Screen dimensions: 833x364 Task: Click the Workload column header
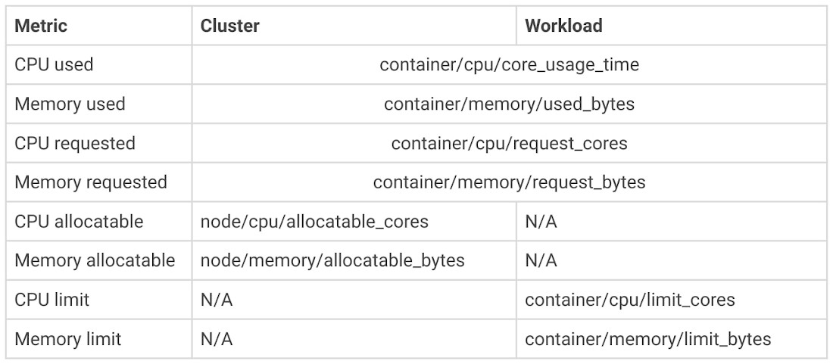tap(563, 26)
